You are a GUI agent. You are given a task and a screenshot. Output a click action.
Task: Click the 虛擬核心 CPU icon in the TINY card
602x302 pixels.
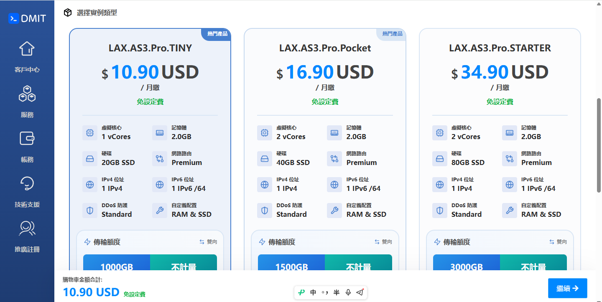pos(89,133)
